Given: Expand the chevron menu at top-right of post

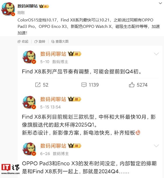Looking at the screenshot, I should pyautogui.click(x=160, y=3).
